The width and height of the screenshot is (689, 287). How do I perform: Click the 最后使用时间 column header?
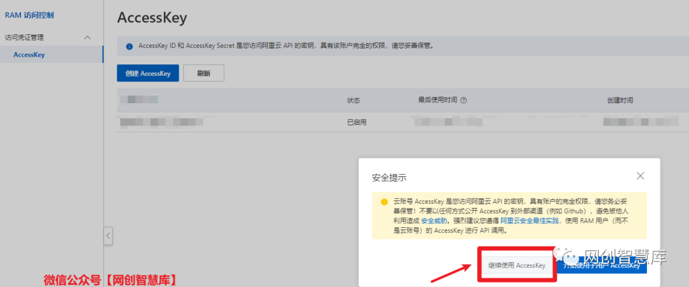tap(438, 101)
